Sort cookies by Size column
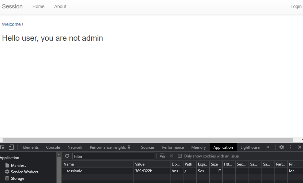This screenshot has width=303, height=183. pos(216,164)
